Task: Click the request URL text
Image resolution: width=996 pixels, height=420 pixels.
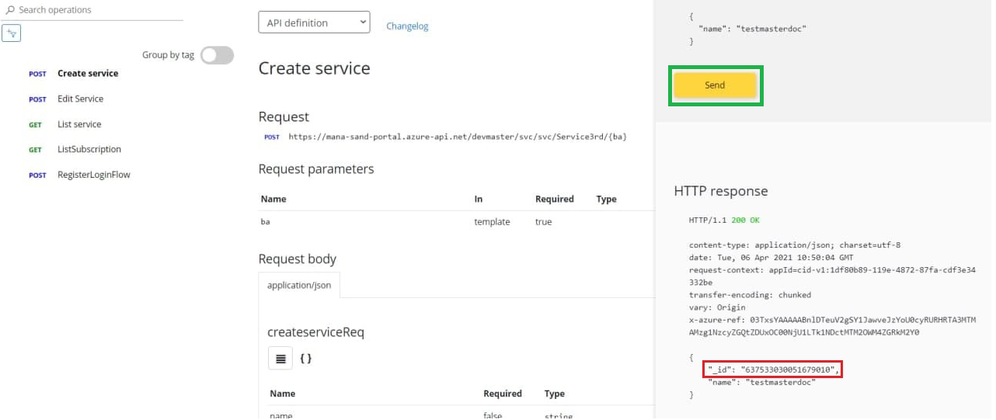Action: (x=457, y=137)
